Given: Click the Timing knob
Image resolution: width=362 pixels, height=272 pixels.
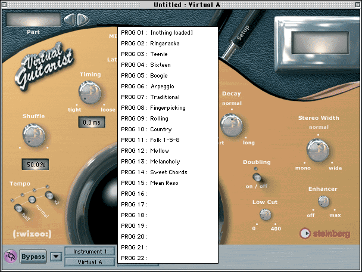Looking at the screenshot, I should point(90,92).
